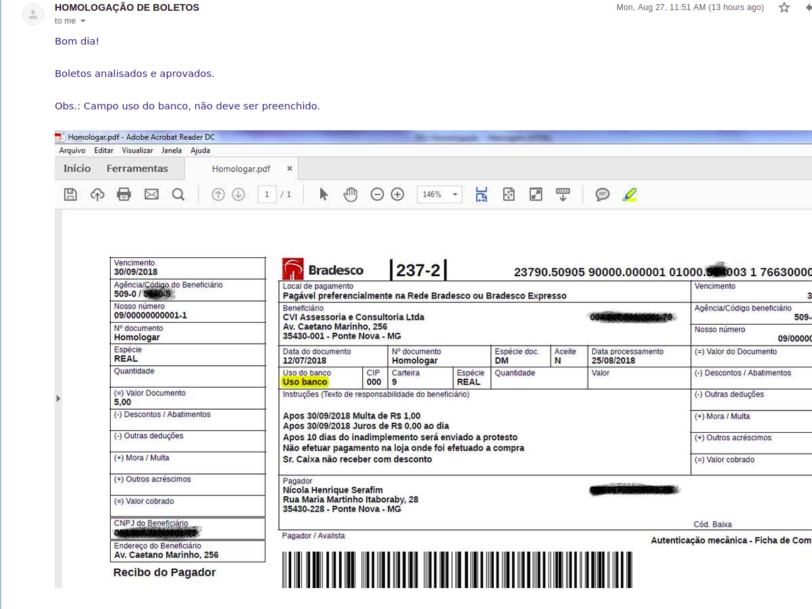Open the 146% zoom level dropdown

coord(440,194)
